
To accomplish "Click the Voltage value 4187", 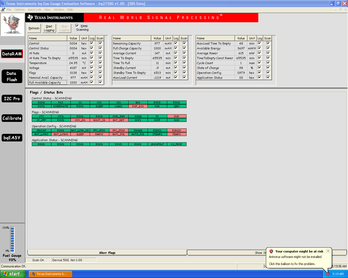I will coord(73,68).
